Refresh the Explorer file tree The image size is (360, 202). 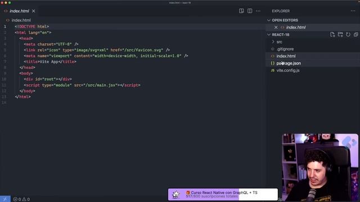point(348,34)
